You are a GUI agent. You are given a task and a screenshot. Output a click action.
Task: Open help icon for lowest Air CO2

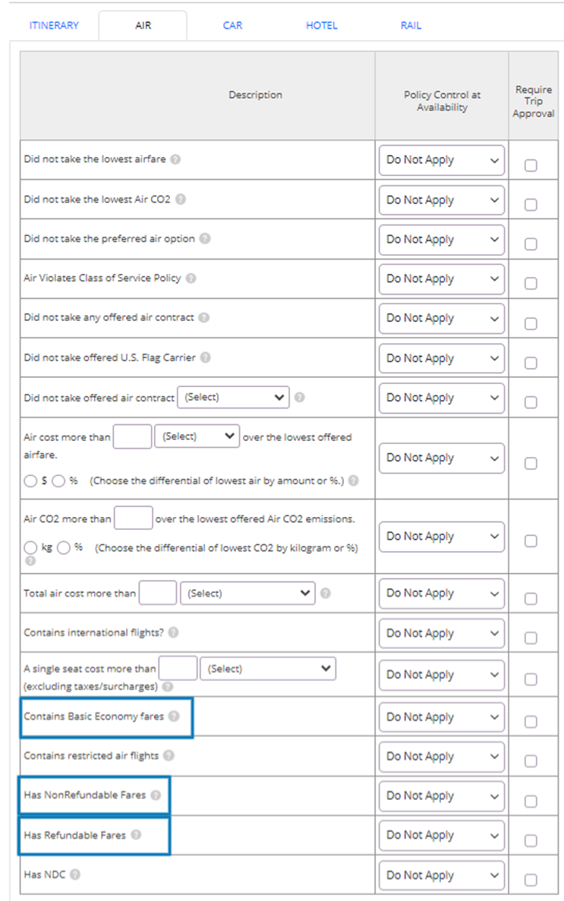point(181,200)
